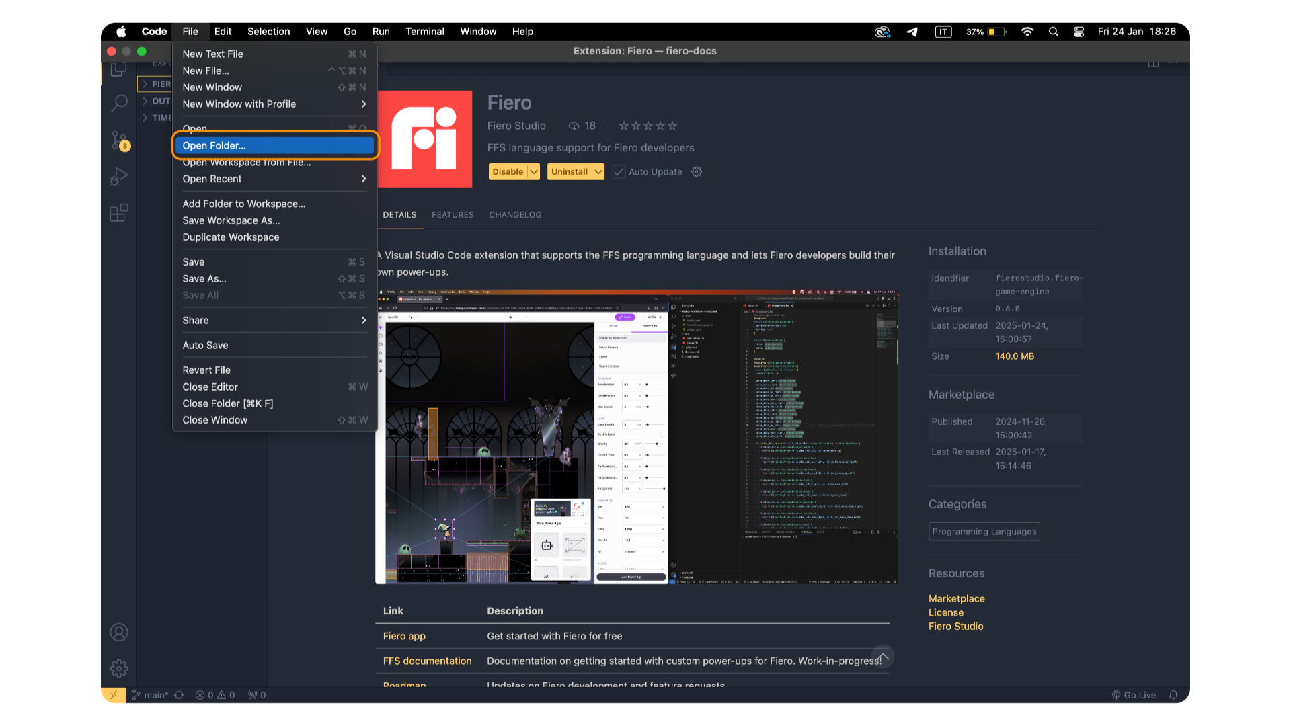
Task: Click the ports forwarded indicator in status bar
Action: point(257,695)
